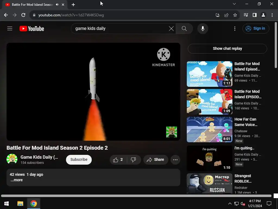Screen dimensions: 278x209
Task: Bookmark page with the star icon
Action: pyautogui.click(x=235, y=15)
